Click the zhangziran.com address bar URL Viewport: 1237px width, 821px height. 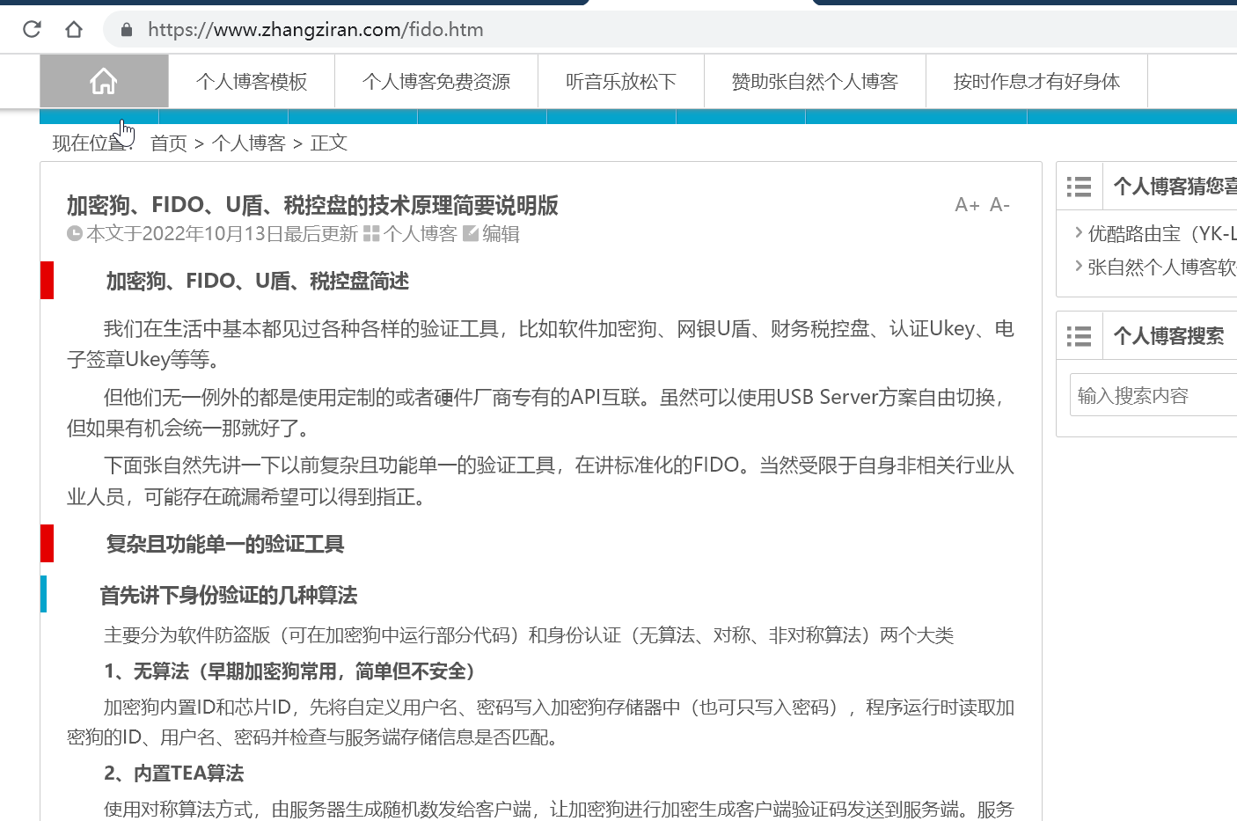(316, 30)
